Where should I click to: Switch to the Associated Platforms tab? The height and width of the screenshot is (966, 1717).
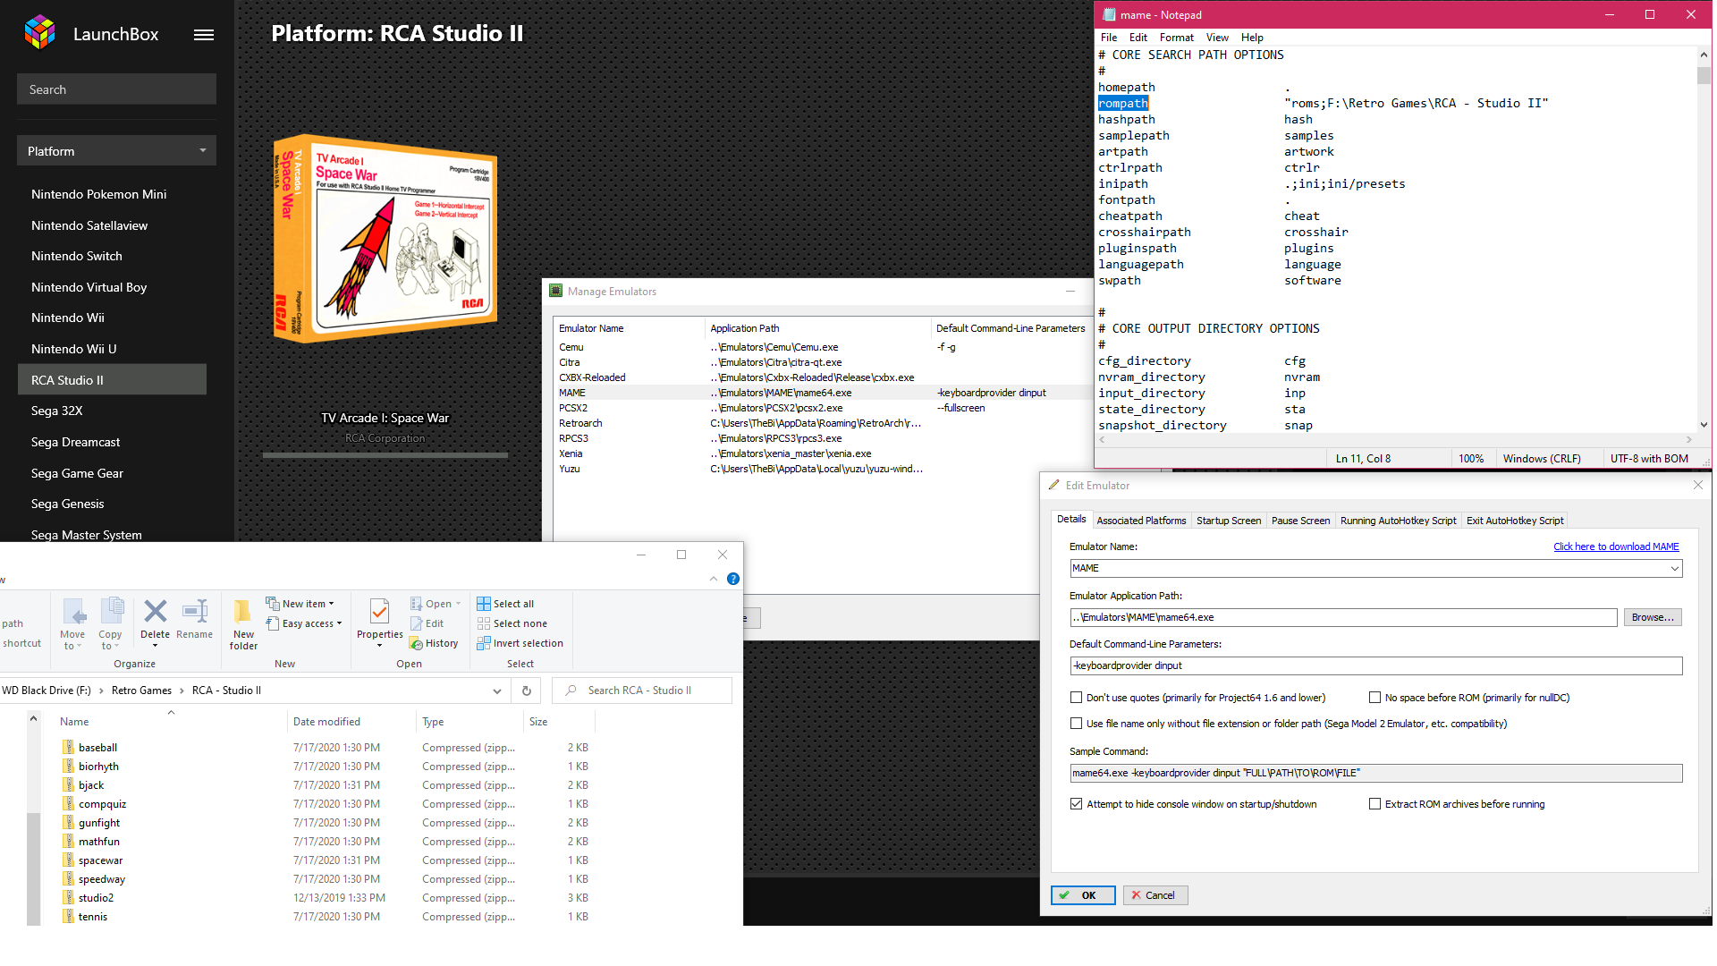coord(1141,521)
